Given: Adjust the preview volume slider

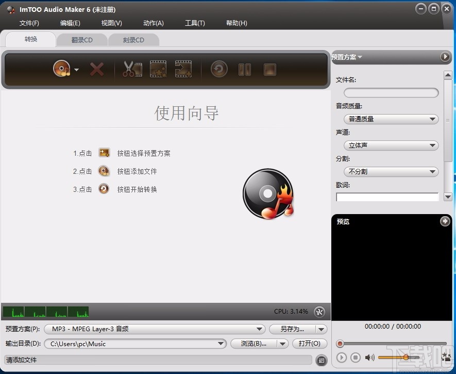Looking at the screenshot, I should (x=406, y=357).
